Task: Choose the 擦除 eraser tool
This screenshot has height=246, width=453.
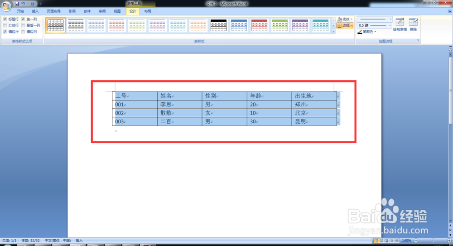Action: [414, 24]
